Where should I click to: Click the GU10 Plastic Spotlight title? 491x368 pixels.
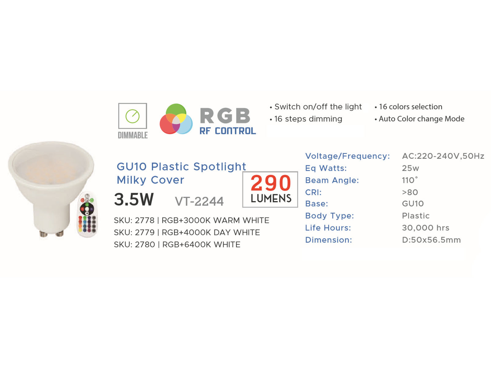pos(181,167)
